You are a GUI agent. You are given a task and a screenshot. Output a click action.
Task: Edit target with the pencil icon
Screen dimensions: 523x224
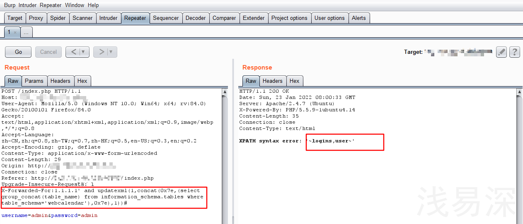point(501,52)
